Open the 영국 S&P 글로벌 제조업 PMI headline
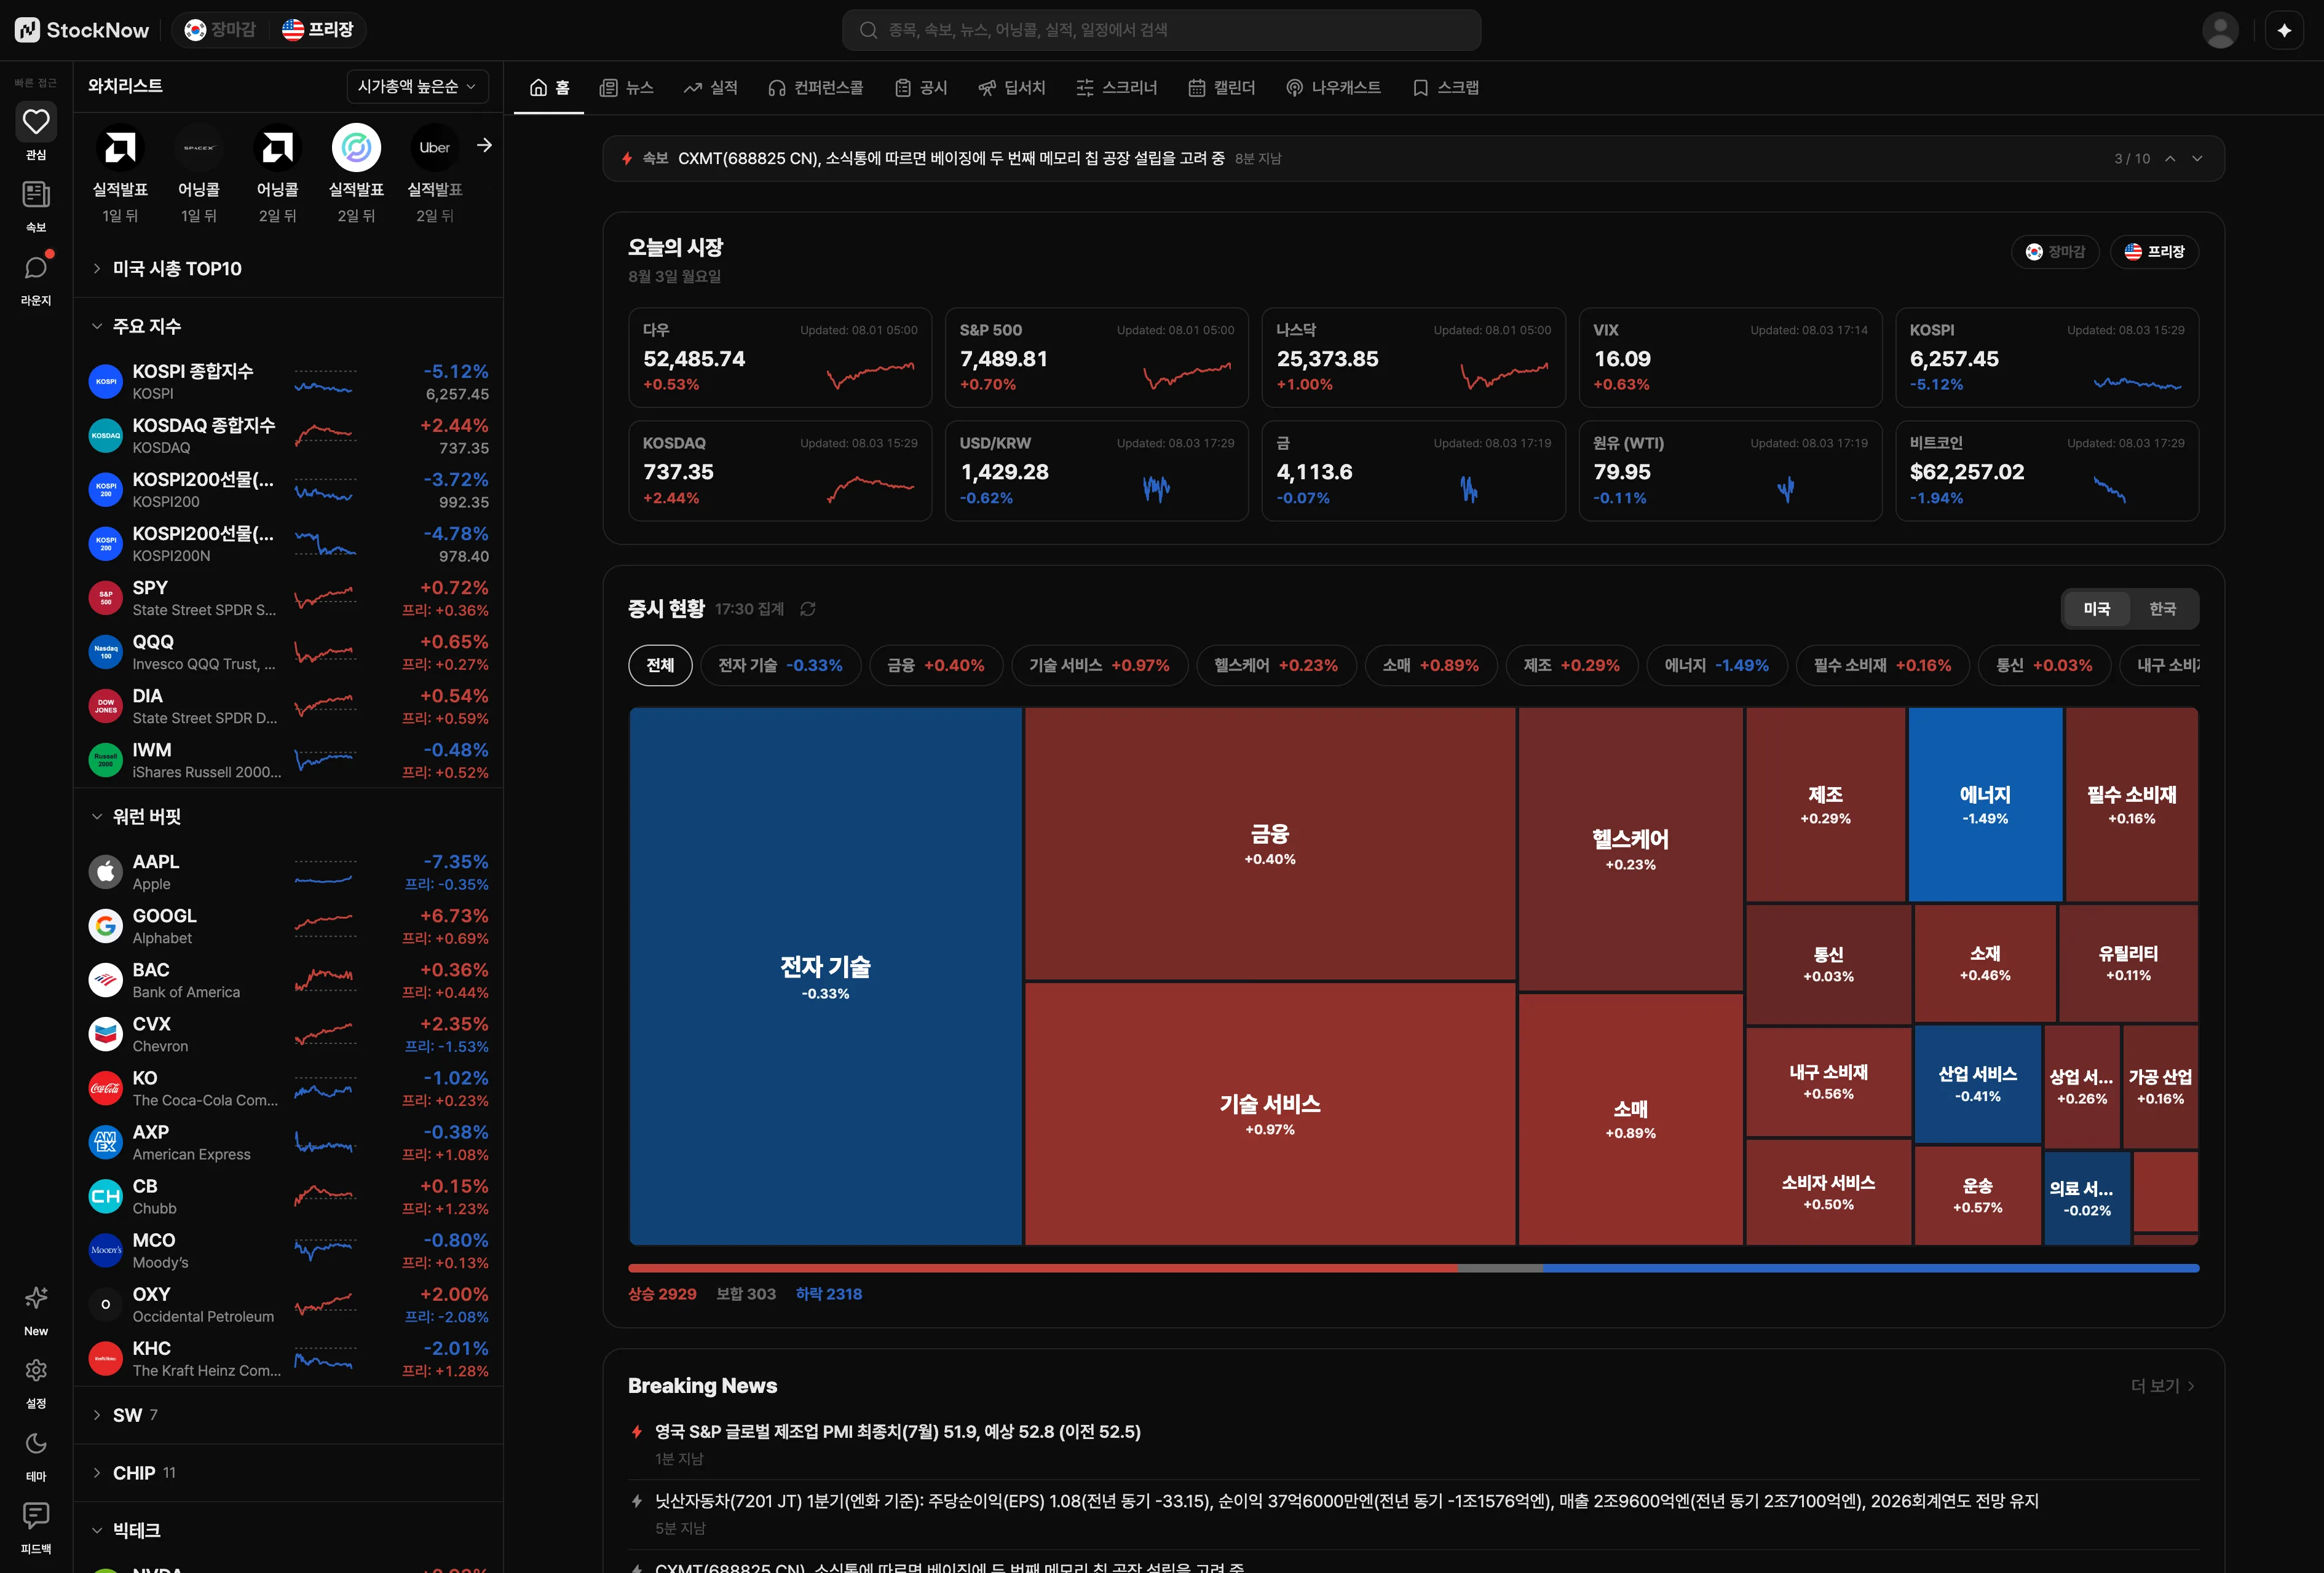This screenshot has width=2324, height=1573. pyautogui.click(x=898, y=1432)
